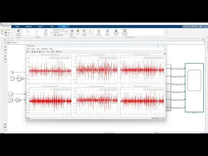Screen dimensions: 208x156
Task: Click the Signal Table ribbon button
Action: click(x=45, y=32)
